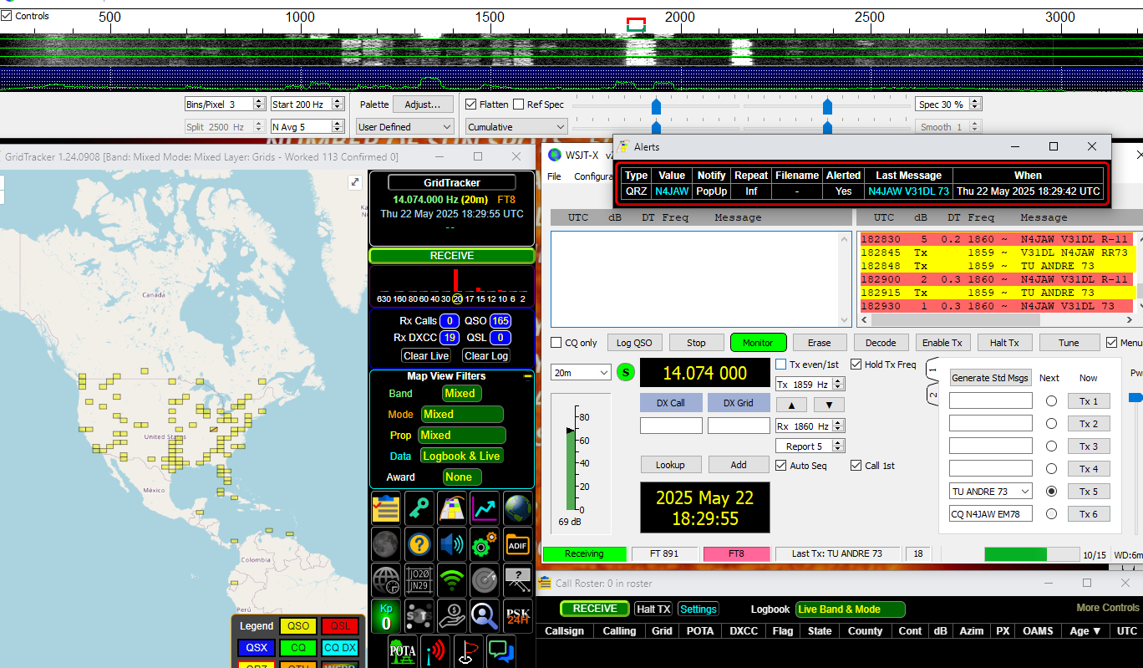This screenshot has height=668, width=1143.
Task: Click the donate hand with coin icon
Action: point(452,615)
